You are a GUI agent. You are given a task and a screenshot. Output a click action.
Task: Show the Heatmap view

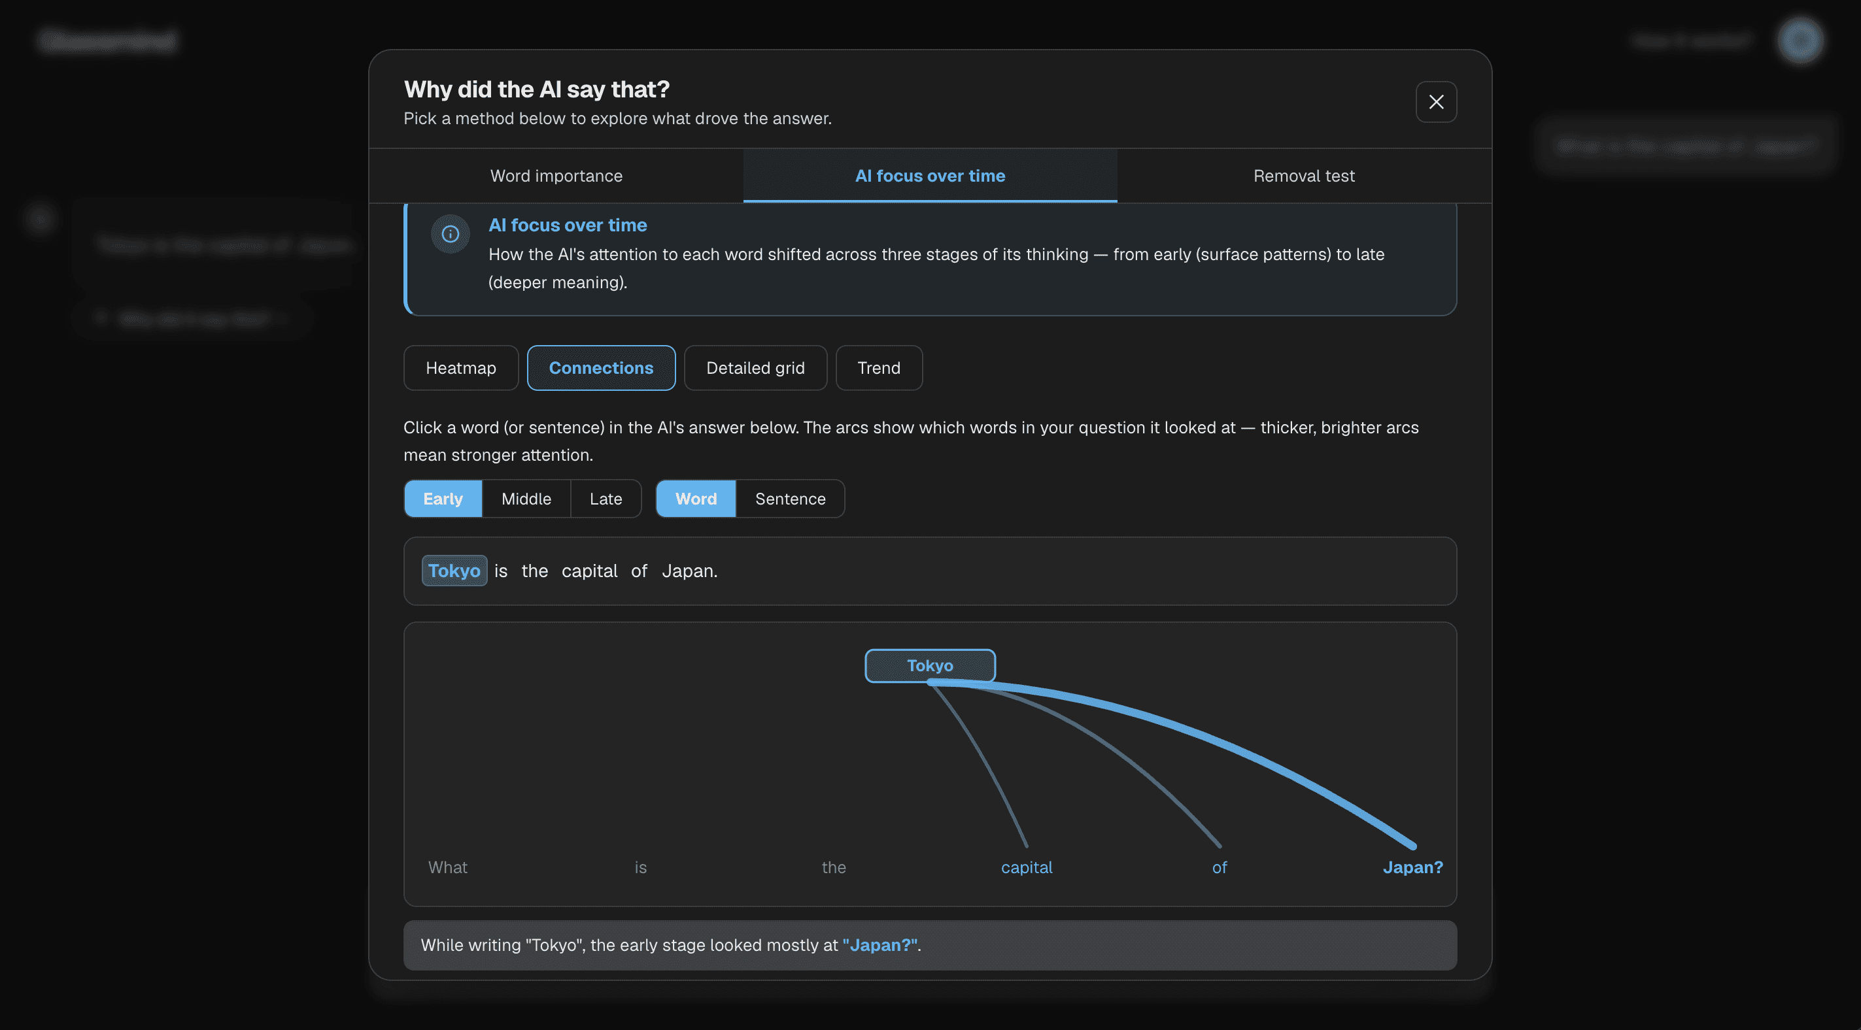coord(461,368)
